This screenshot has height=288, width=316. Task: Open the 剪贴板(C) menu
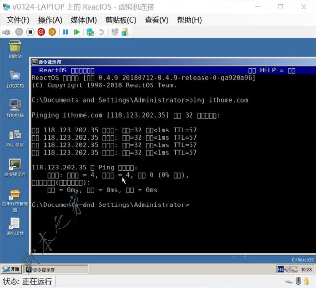click(121, 20)
